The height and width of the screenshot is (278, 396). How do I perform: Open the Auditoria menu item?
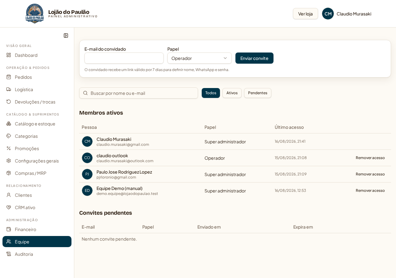pos(37,254)
